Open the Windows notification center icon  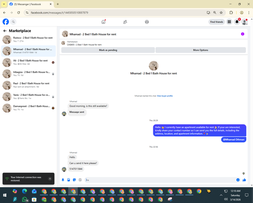pyautogui.click(x=246, y=195)
